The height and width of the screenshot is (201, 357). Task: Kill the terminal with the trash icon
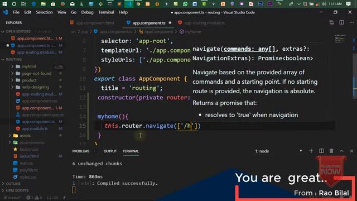(x=331, y=151)
